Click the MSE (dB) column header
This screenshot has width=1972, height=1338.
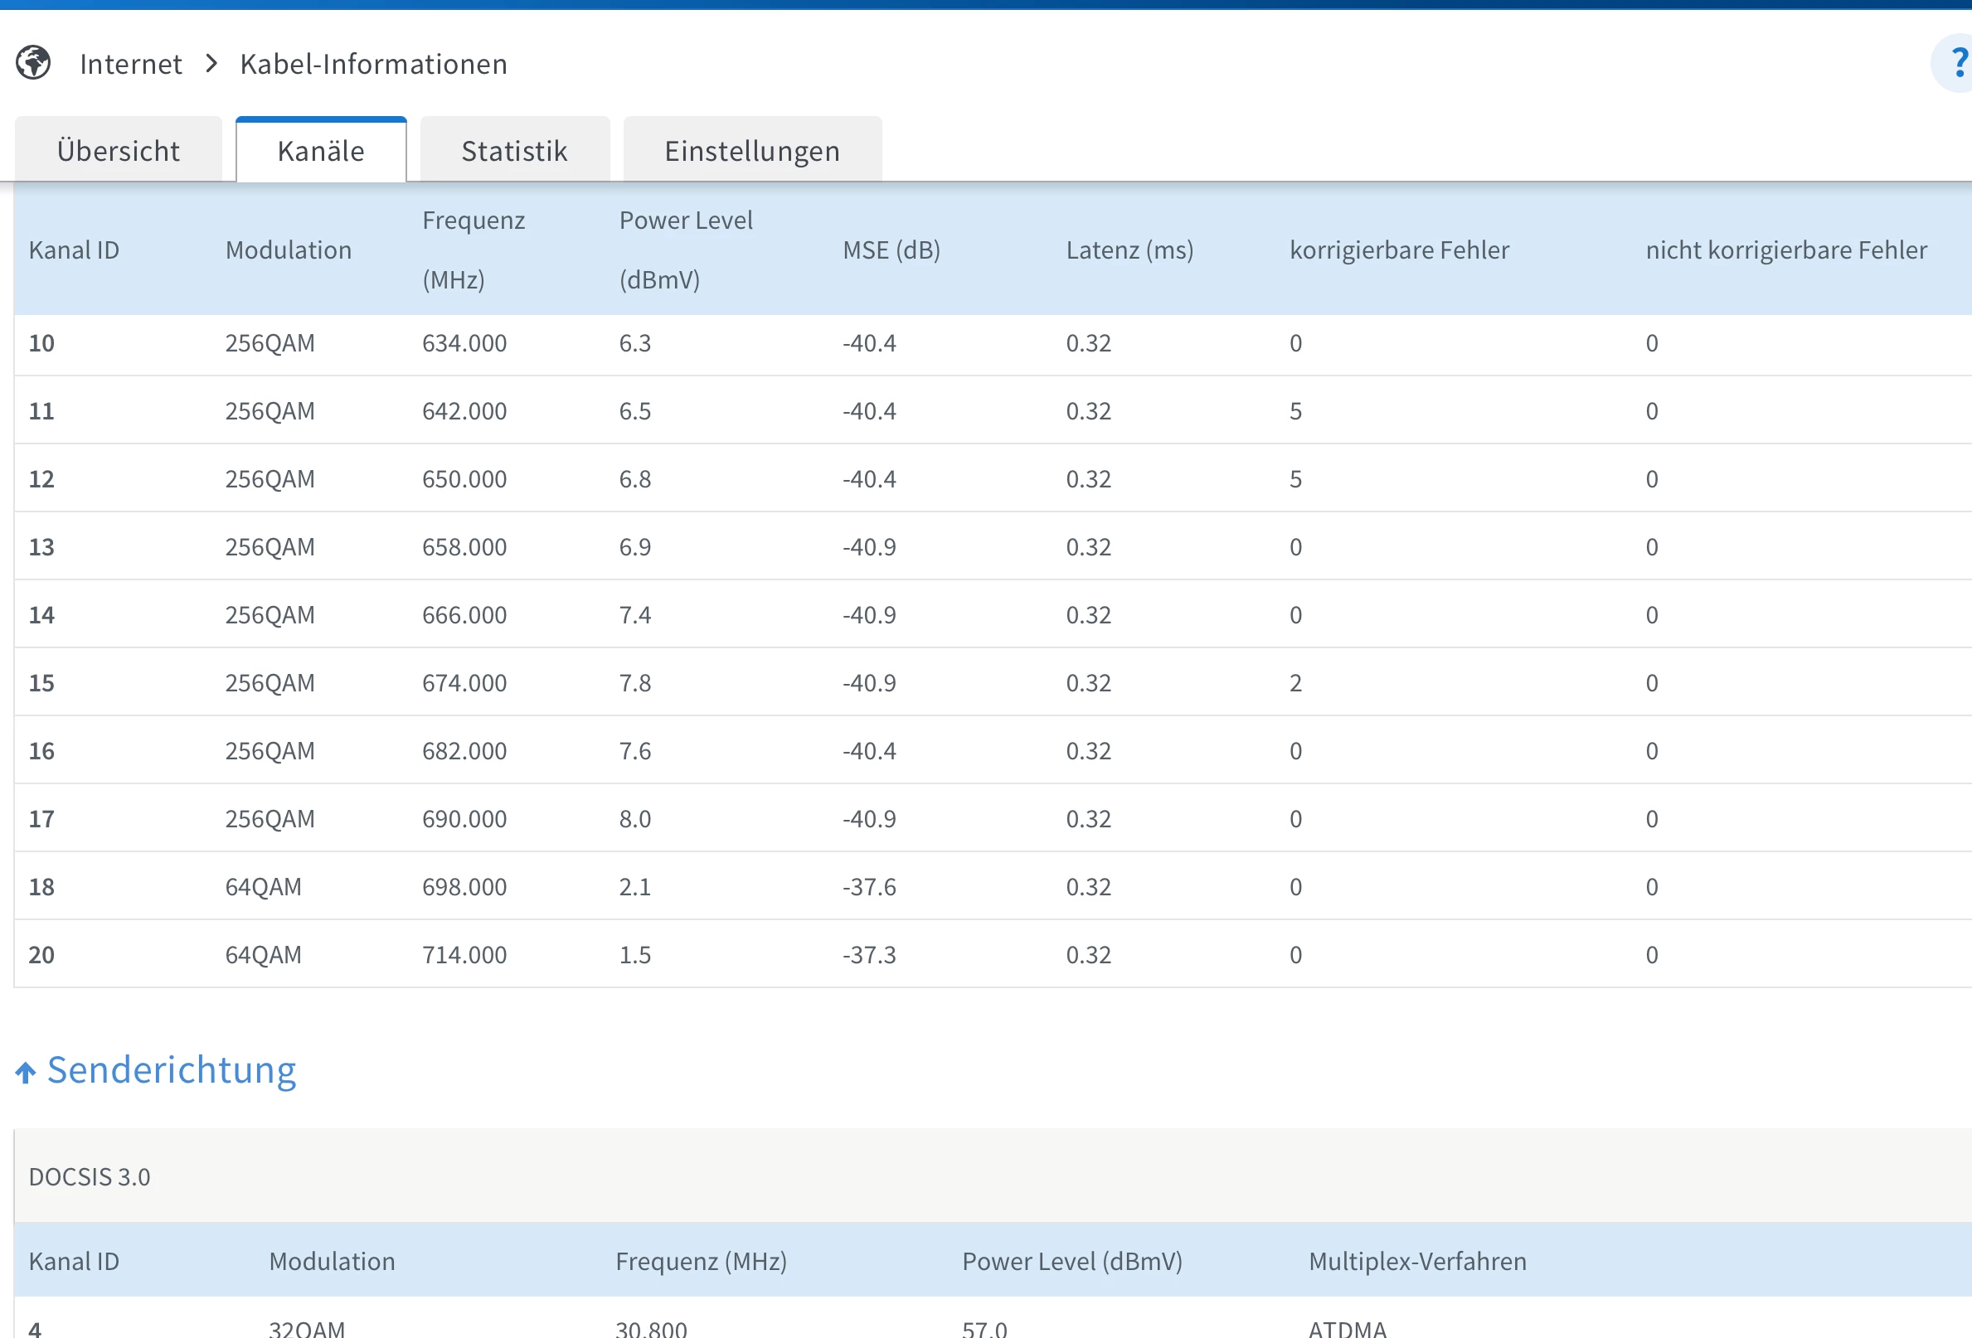coord(891,250)
